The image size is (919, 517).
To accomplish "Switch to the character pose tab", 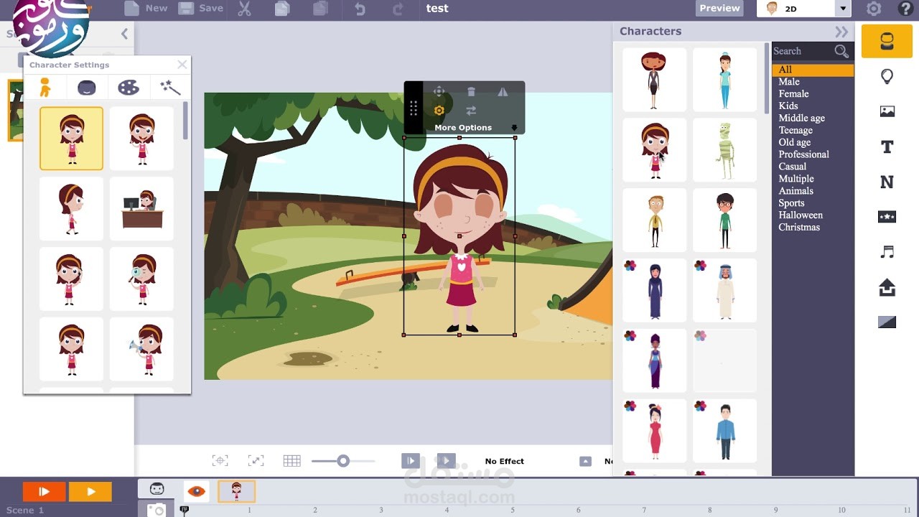I will click(45, 87).
